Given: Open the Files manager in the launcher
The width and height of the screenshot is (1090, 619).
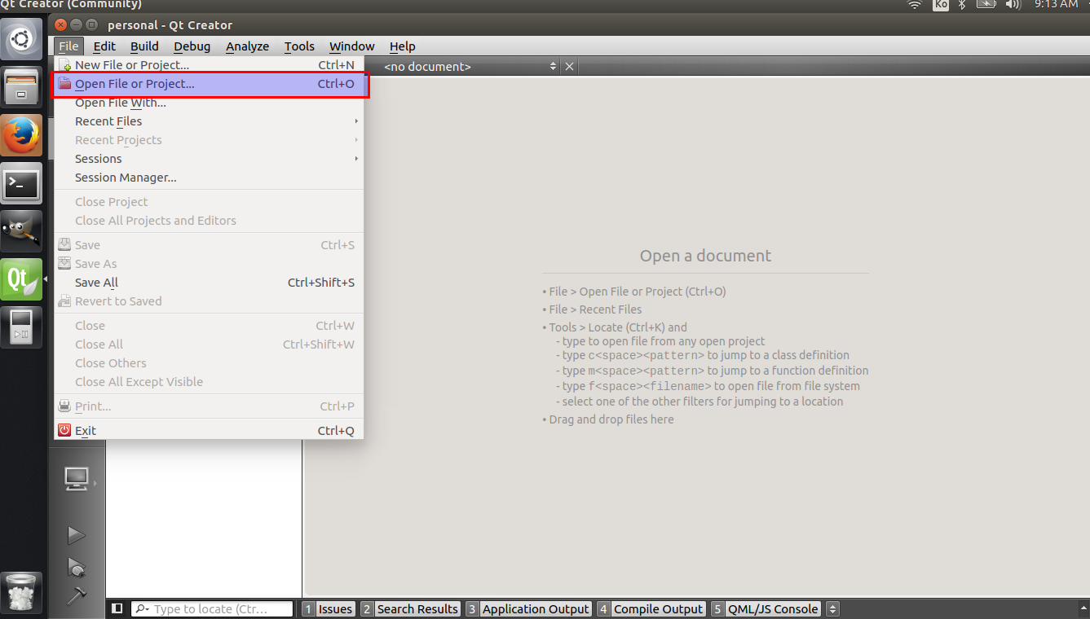Looking at the screenshot, I should 21,87.
